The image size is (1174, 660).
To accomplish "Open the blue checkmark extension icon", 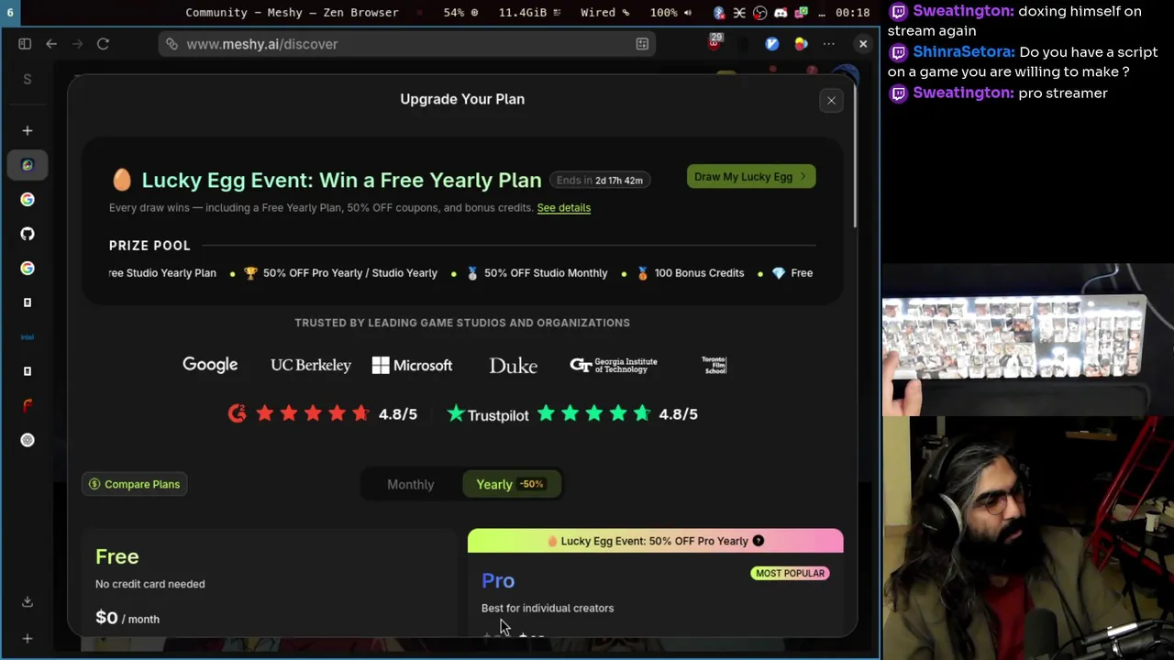I will coord(772,44).
